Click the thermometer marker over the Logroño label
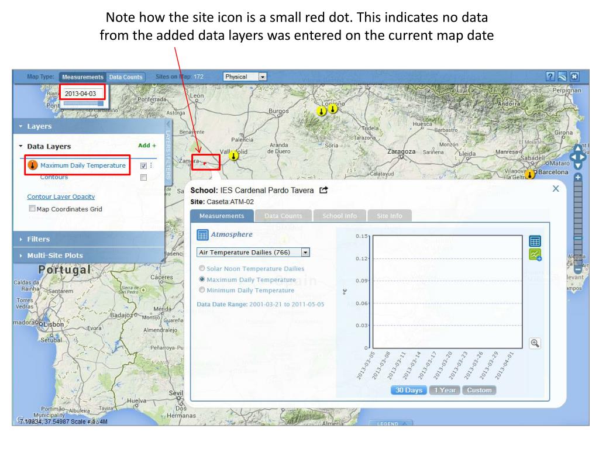 (x=333, y=109)
